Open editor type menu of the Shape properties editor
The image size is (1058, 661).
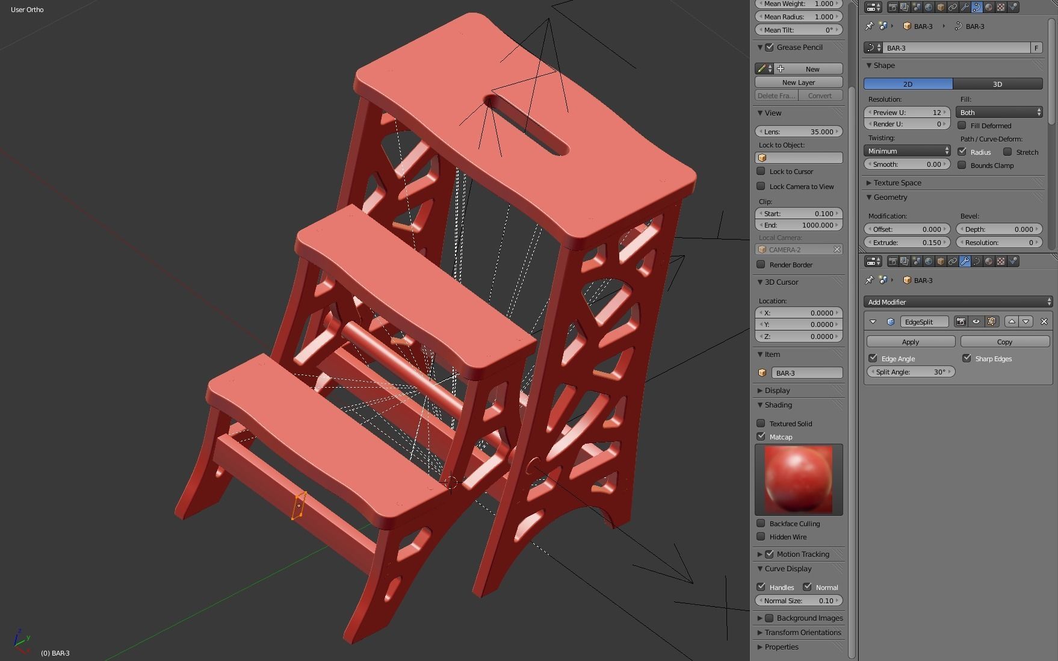coord(873,7)
